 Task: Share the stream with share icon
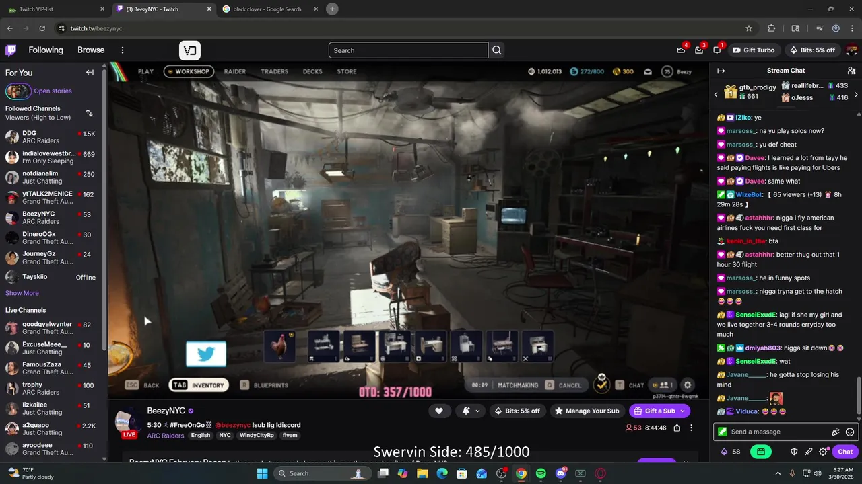pos(677,428)
